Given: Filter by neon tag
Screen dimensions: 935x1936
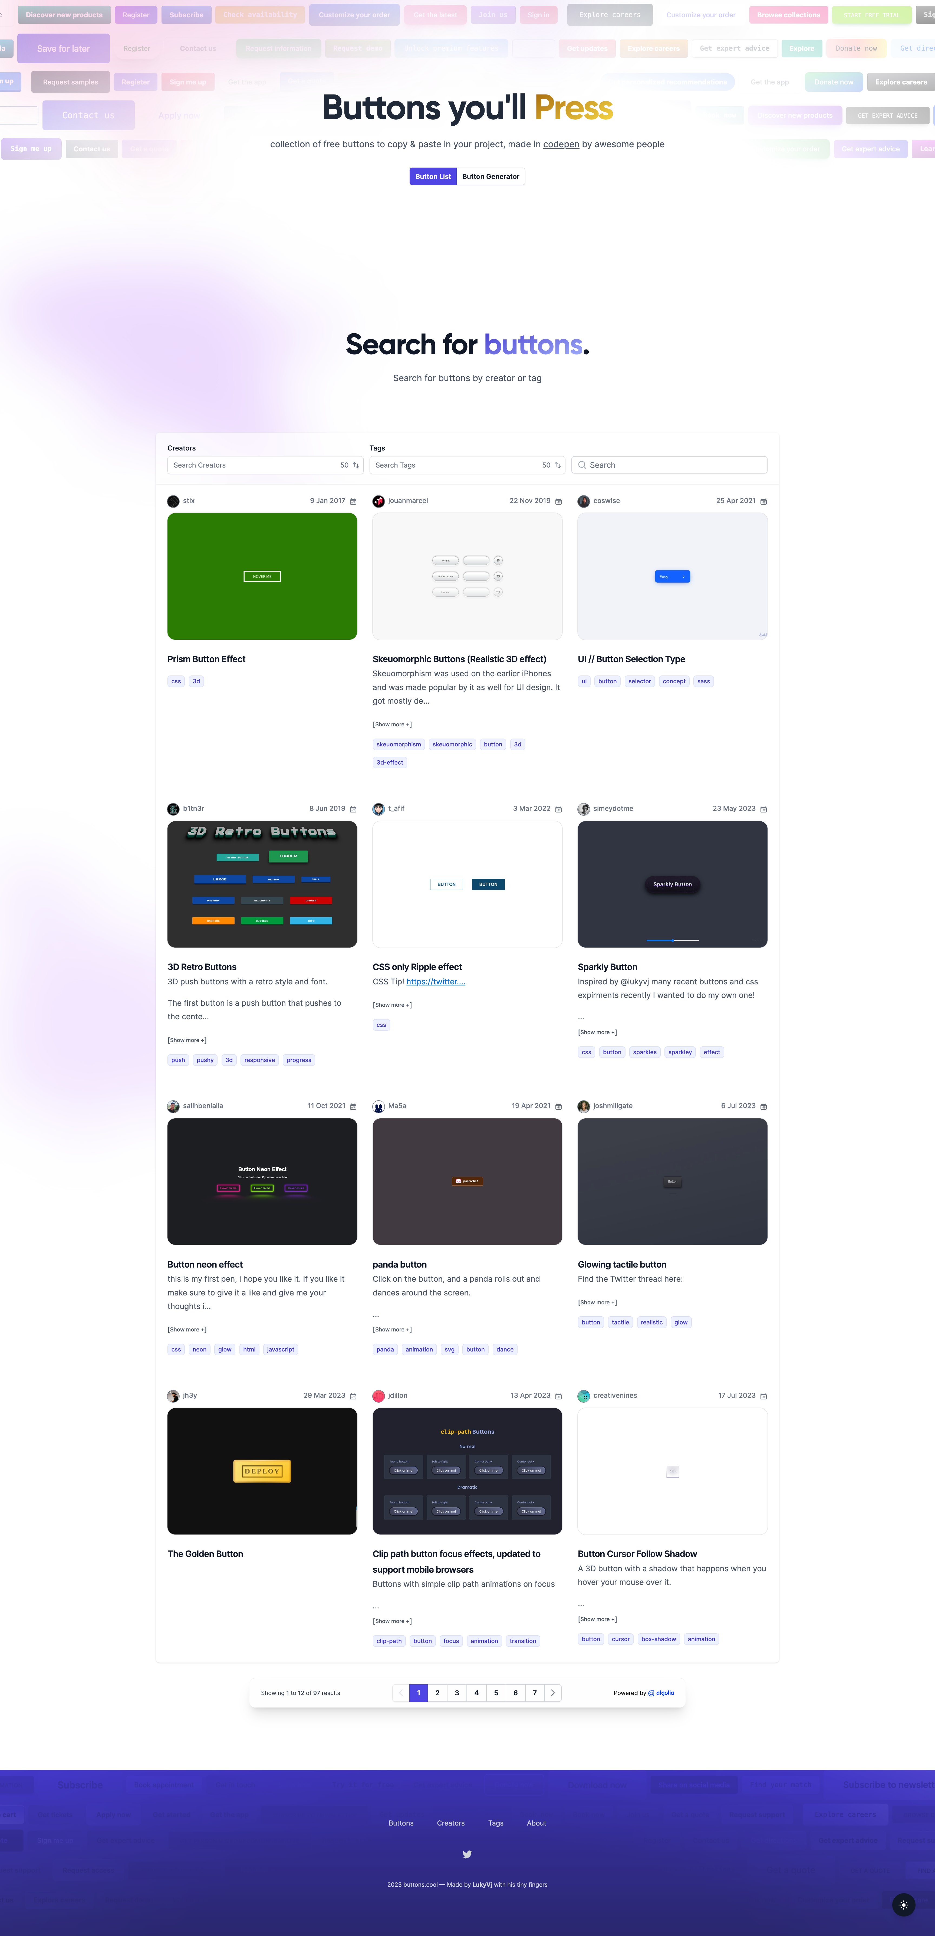Looking at the screenshot, I should (199, 1350).
